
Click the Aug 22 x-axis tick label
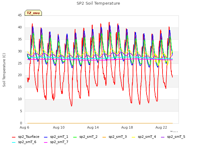[x=161, y=127]
